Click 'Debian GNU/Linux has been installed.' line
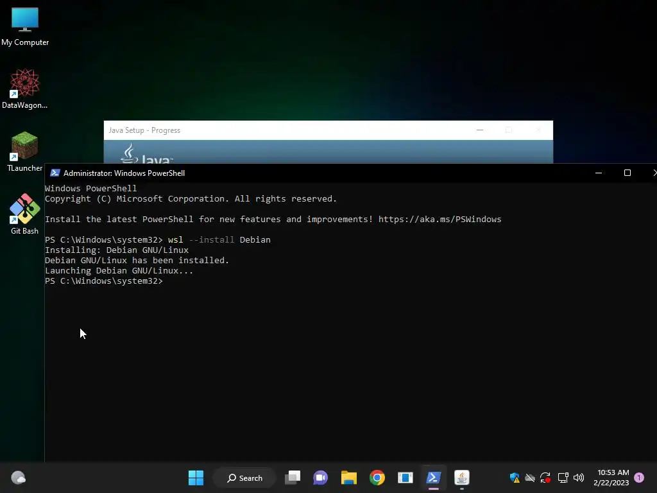657x493 pixels. [x=137, y=261]
